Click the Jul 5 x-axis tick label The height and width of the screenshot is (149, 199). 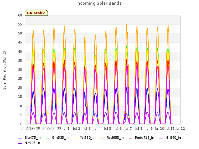(x=108, y=129)
